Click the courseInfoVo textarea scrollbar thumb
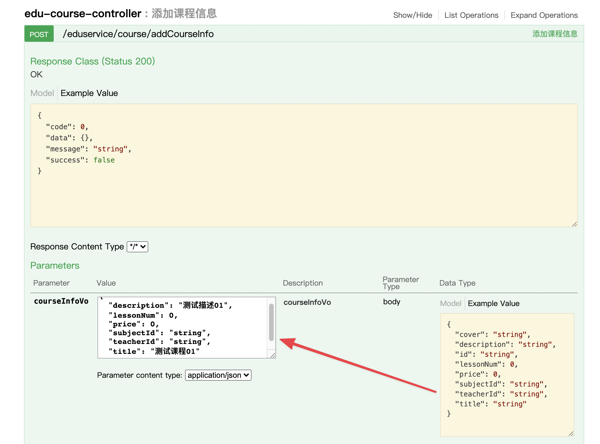Viewport: 600px width, 444px height. (x=271, y=322)
